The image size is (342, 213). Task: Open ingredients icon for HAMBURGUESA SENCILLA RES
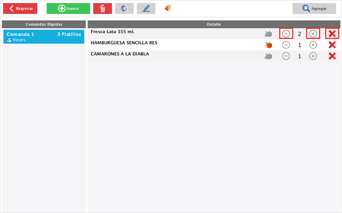point(268,45)
